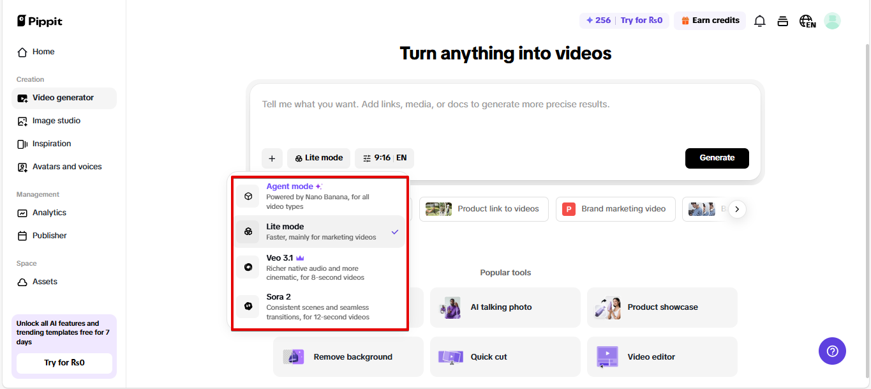871x389 pixels.
Task: Click the plus icon to add media
Action: (x=272, y=158)
